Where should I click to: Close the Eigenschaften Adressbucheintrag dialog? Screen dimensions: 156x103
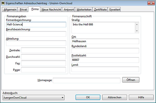click(151, 3)
